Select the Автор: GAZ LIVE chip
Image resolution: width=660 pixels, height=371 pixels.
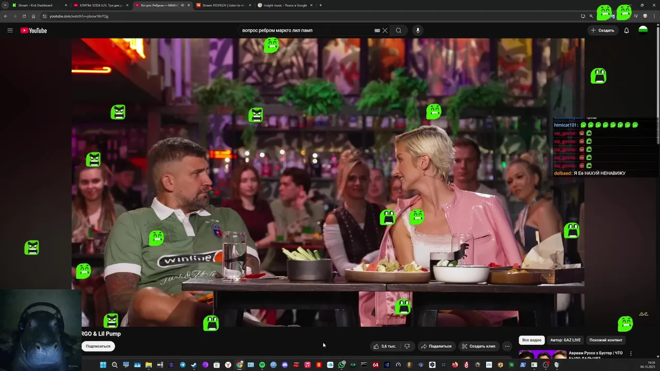[x=565, y=340]
